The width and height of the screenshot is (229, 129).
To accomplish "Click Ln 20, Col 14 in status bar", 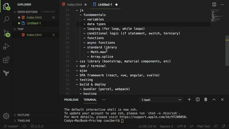I will point(147,126).
